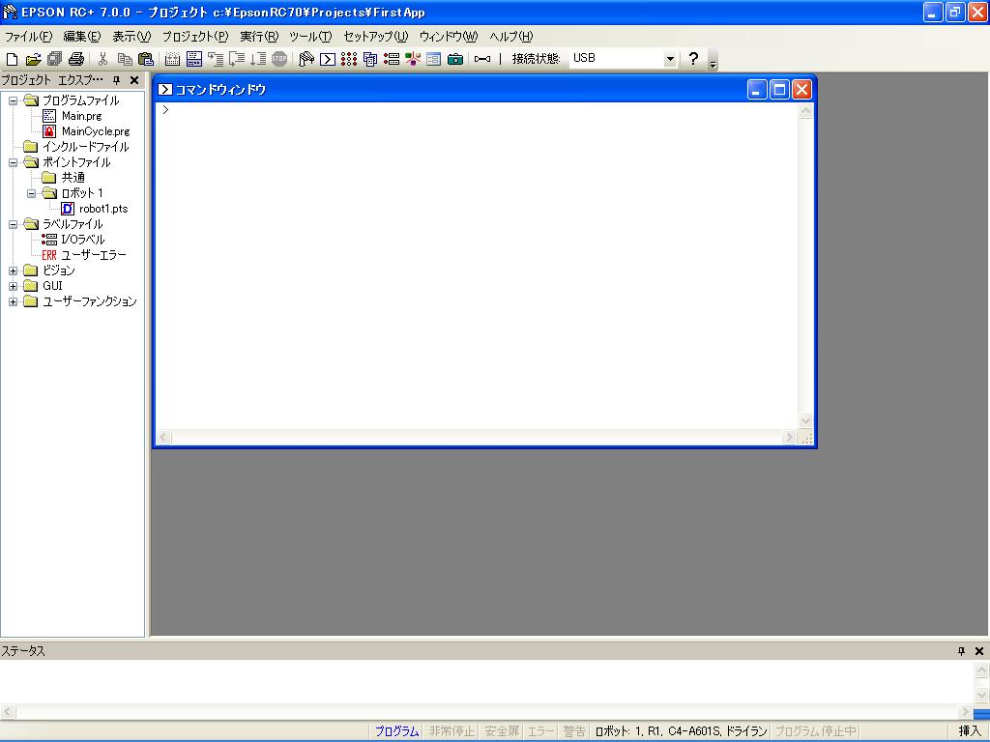The image size is (990, 742).
Task: Open the 編集(E) menu
Action: pos(82,37)
